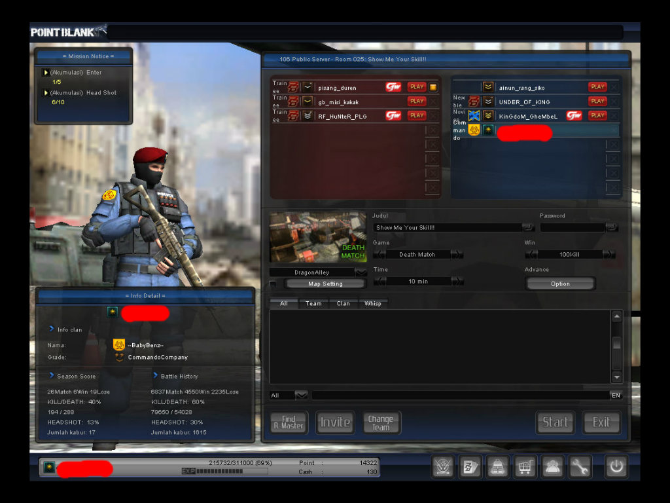Switch to the Whisp chat tab
The width and height of the screenshot is (670, 503).
(372, 303)
